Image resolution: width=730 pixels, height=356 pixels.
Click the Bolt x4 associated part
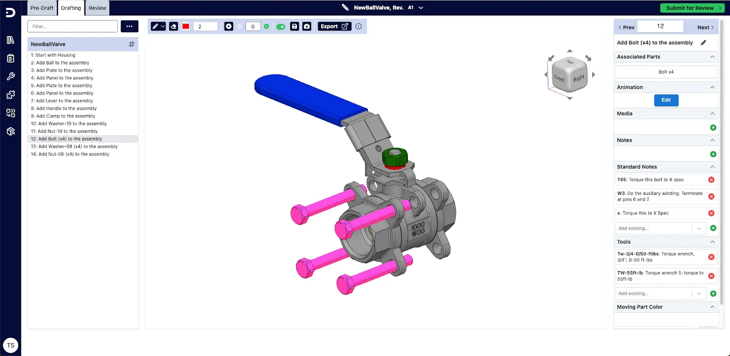point(666,72)
